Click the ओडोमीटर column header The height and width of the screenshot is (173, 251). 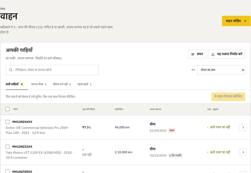point(119,109)
